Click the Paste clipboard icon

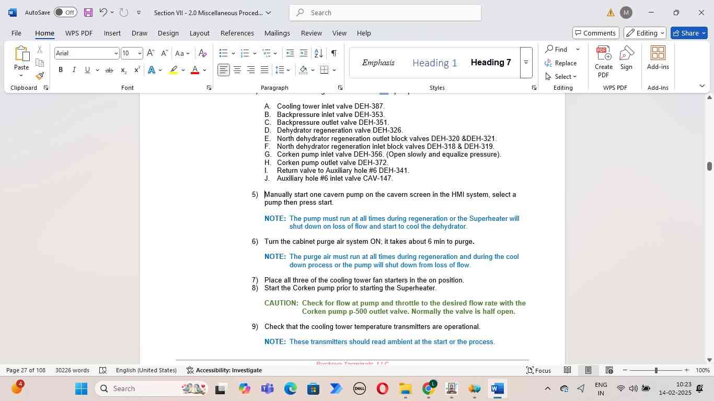(x=21, y=54)
